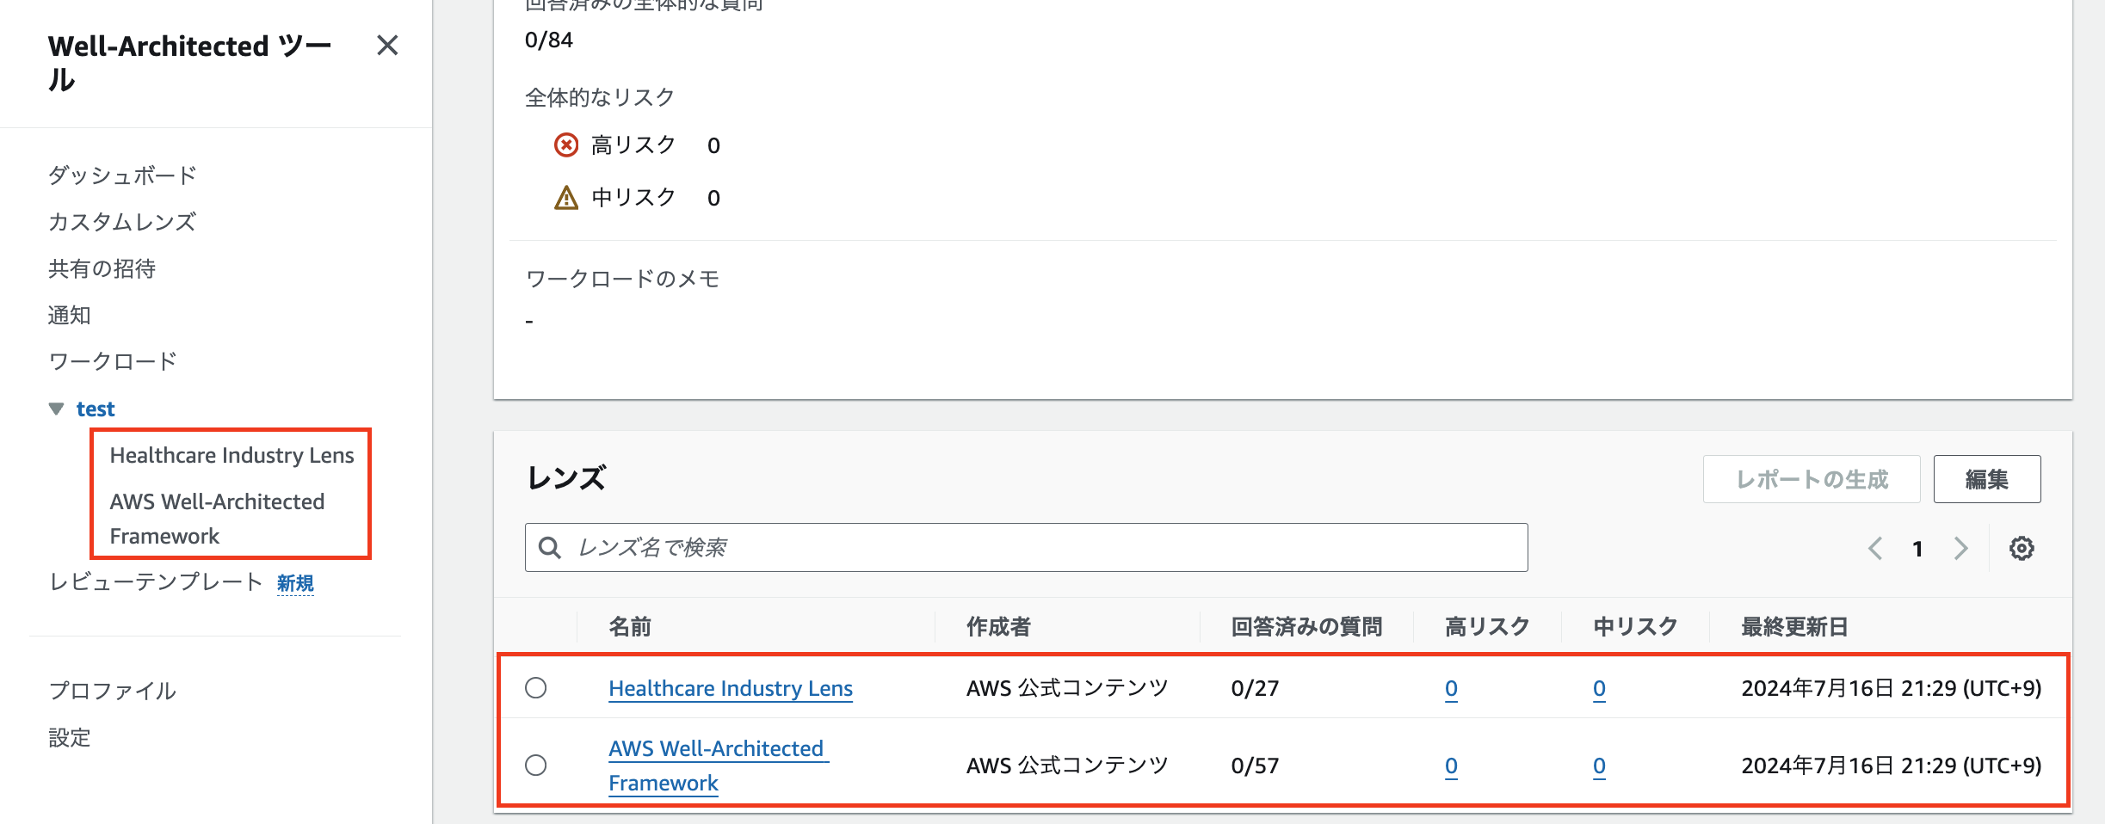The width and height of the screenshot is (2105, 824).
Task: Collapse the test workload tree arrow
Action: click(x=57, y=409)
